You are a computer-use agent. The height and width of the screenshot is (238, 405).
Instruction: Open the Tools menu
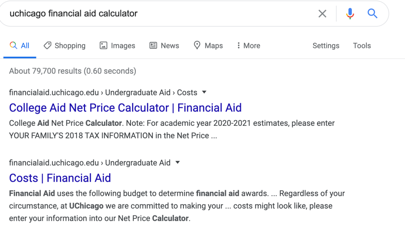pyautogui.click(x=362, y=45)
